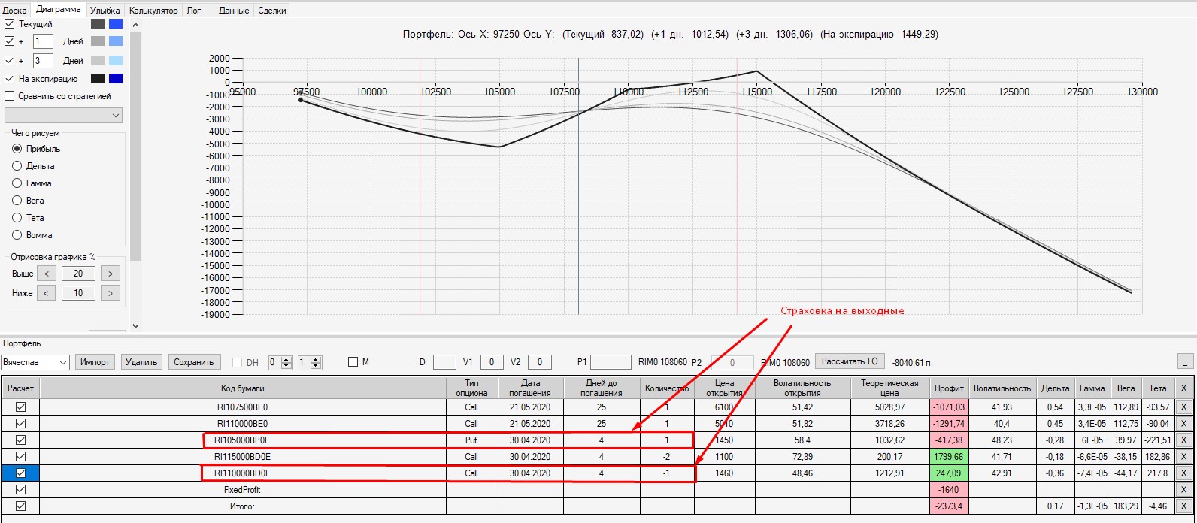Viewport: 1197px width, 523px height.
Task: Click light blue swatch for +1 Дней
Action: 116,41
